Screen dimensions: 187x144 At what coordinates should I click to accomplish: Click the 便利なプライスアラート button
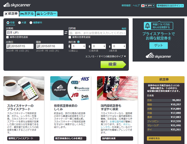click(23, 138)
